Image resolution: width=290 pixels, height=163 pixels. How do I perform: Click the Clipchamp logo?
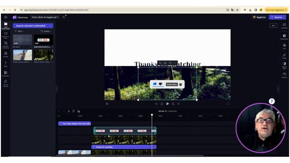click(x=20, y=17)
